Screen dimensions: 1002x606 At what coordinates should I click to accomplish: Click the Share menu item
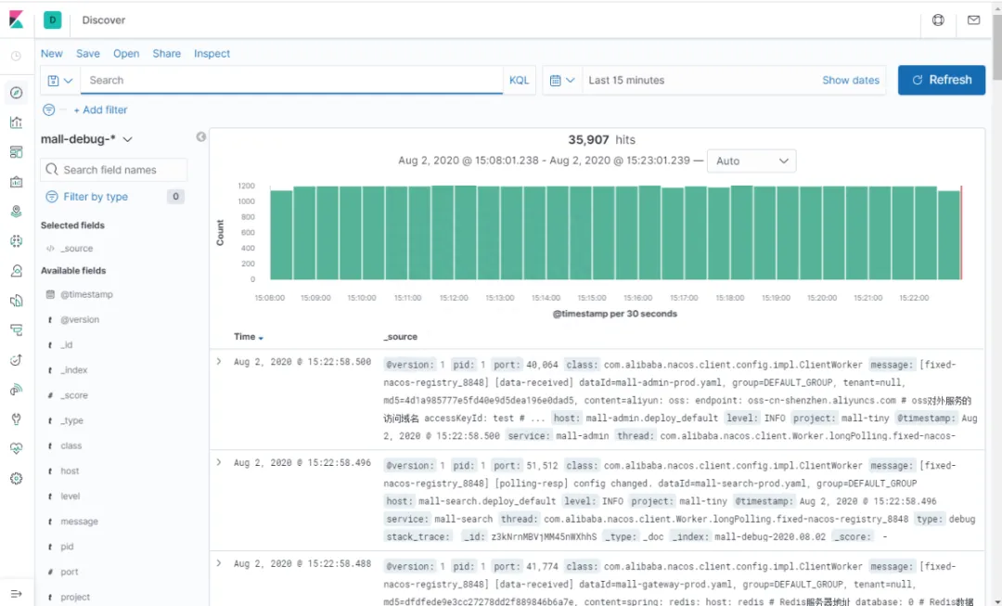click(x=166, y=53)
